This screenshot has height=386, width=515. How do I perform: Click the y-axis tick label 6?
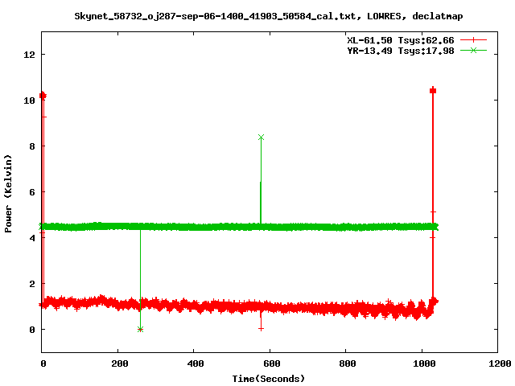pyautogui.click(x=32, y=192)
